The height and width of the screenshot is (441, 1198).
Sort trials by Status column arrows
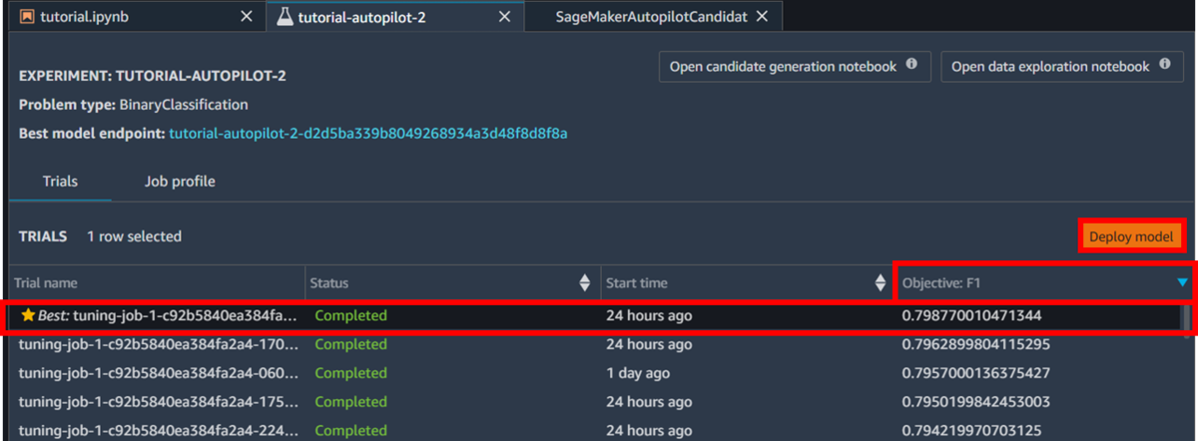pyautogui.click(x=585, y=283)
